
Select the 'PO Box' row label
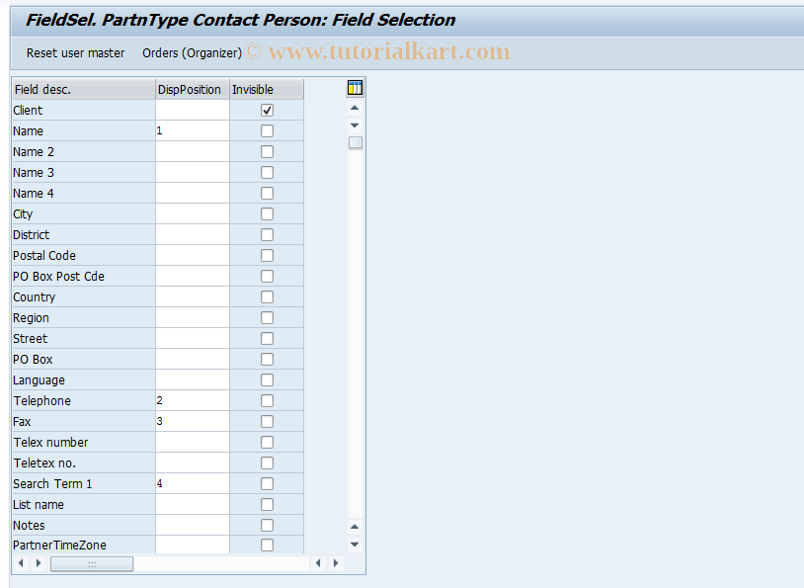click(x=33, y=360)
